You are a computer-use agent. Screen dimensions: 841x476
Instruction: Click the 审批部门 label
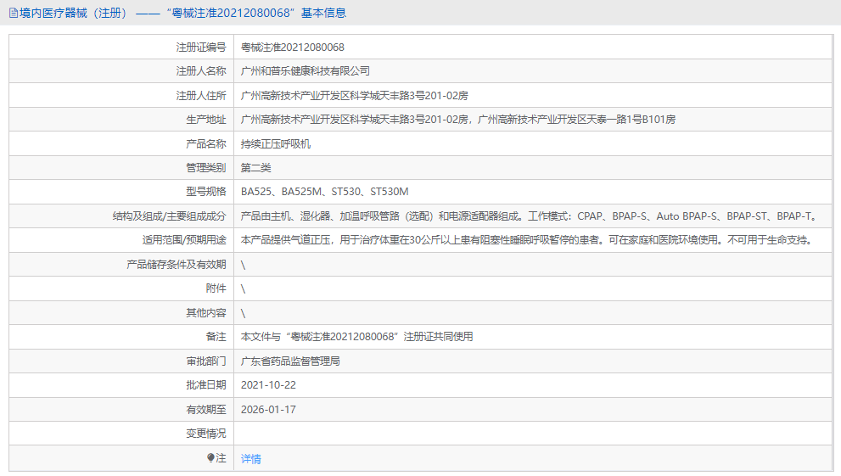(x=206, y=361)
